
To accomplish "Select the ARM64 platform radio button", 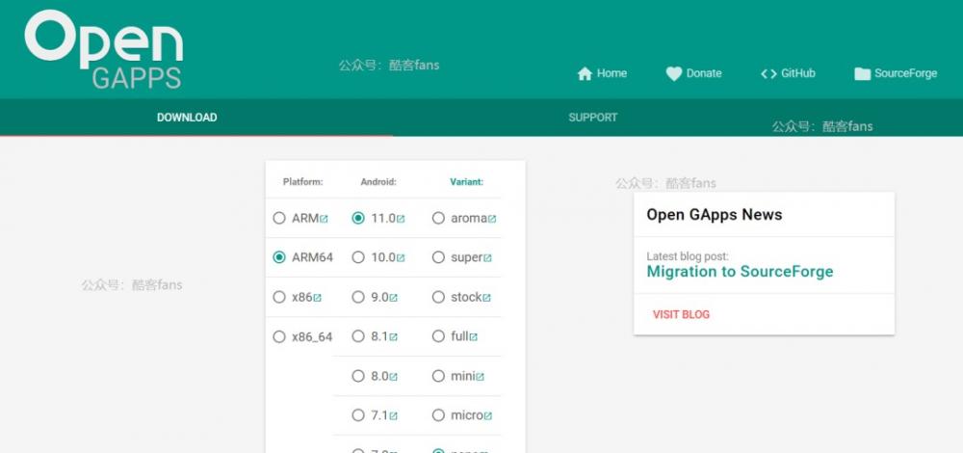I will pyautogui.click(x=279, y=257).
